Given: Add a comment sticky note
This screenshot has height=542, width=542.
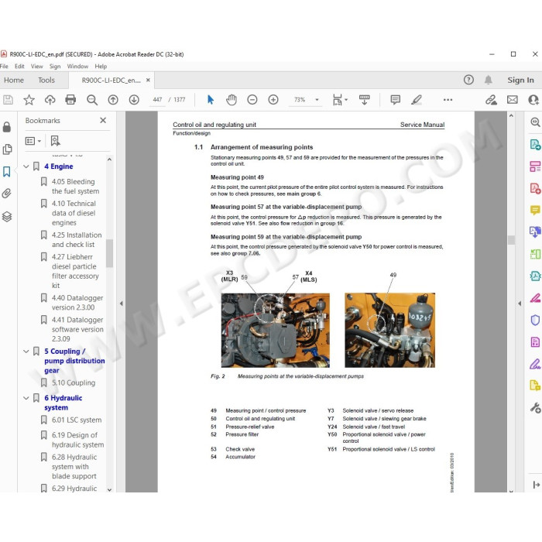Looking at the screenshot, I should pos(395,100).
